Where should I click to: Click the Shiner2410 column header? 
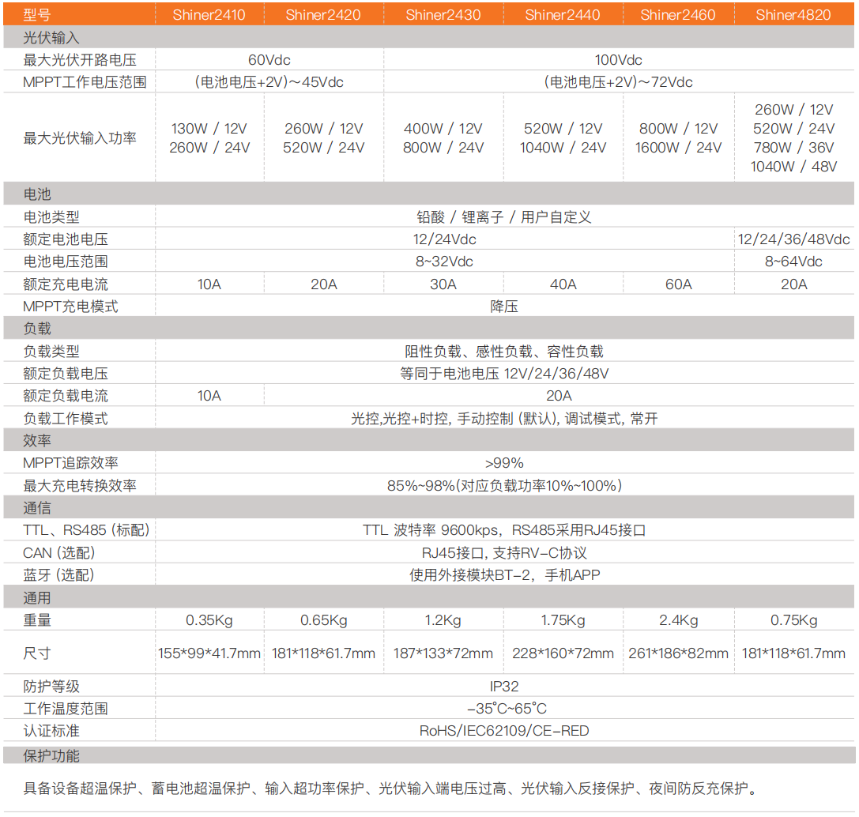point(209,14)
